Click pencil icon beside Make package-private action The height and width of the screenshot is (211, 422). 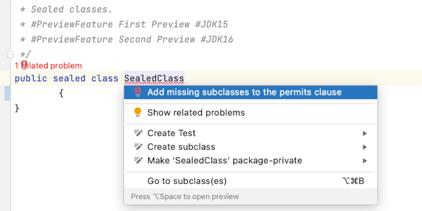pyautogui.click(x=138, y=160)
